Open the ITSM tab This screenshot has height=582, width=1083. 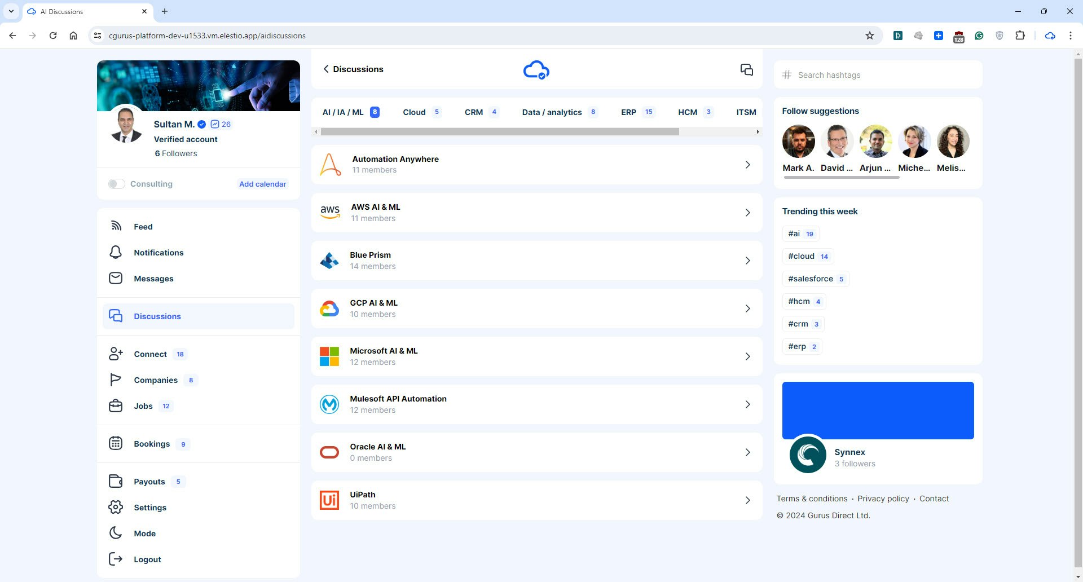point(746,112)
